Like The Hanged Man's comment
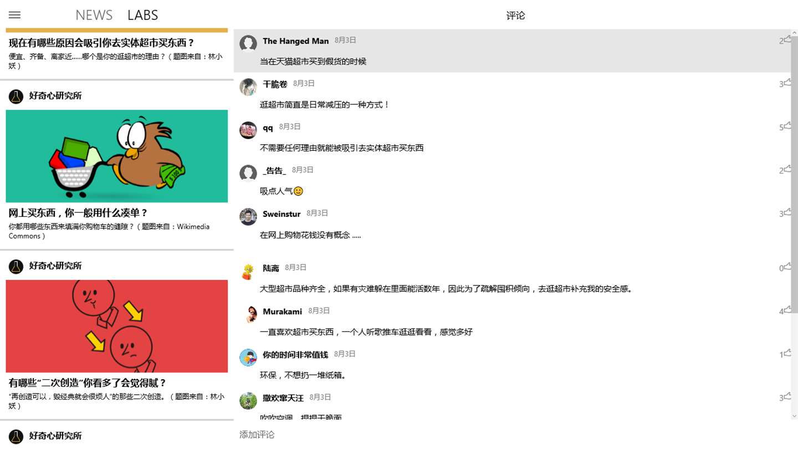The width and height of the screenshot is (798, 449). pyautogui.click(x=787, y=40)
